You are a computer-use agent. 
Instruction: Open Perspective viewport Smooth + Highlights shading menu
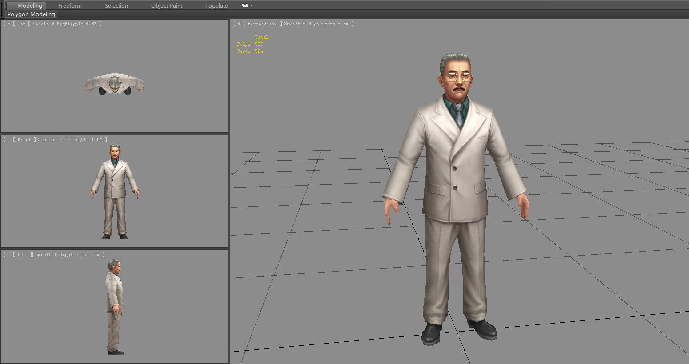[316, 24]
